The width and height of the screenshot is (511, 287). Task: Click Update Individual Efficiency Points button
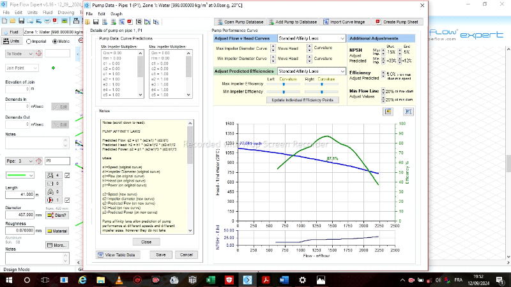point(303,100)
